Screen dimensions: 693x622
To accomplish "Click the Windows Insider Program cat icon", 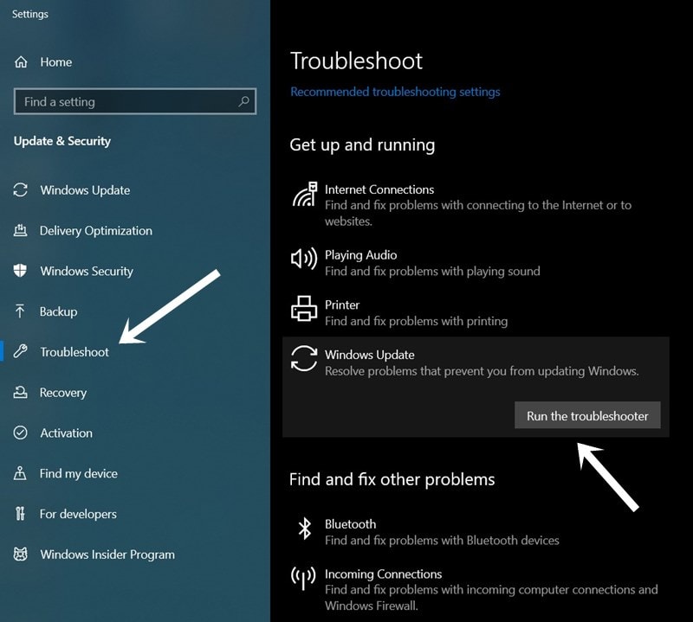I will point(20,554).
